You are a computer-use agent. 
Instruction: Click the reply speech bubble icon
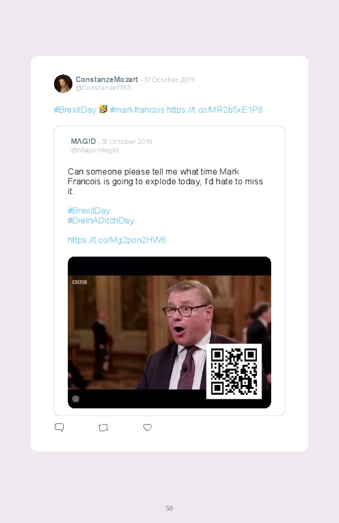click(x=59, y=427)
